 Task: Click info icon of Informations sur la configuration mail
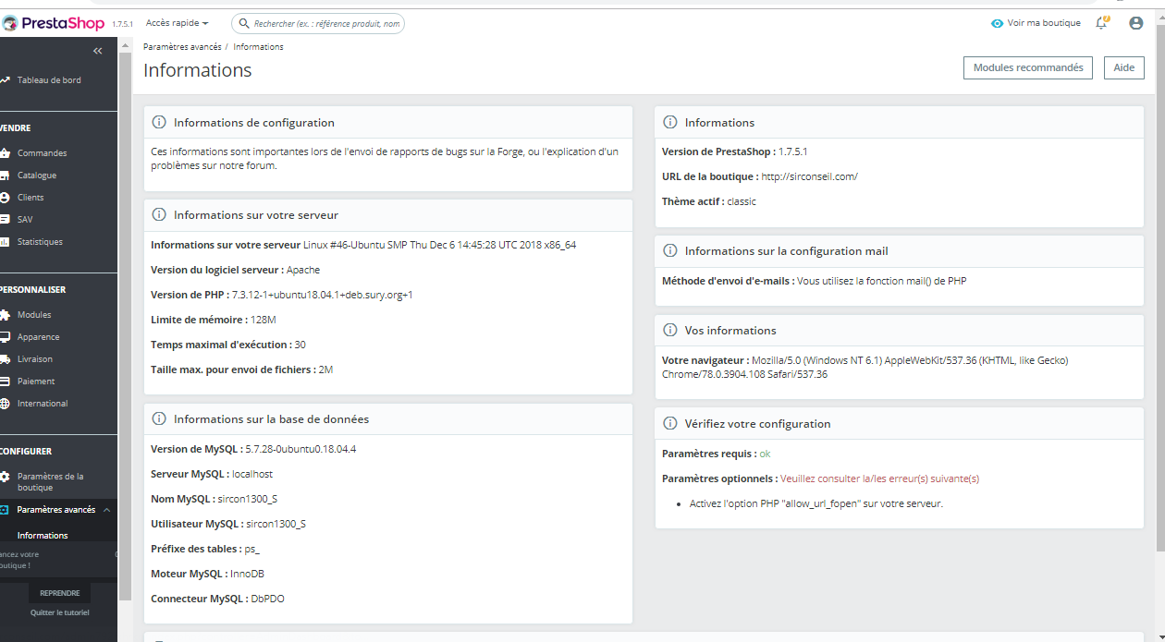(670, 250)
